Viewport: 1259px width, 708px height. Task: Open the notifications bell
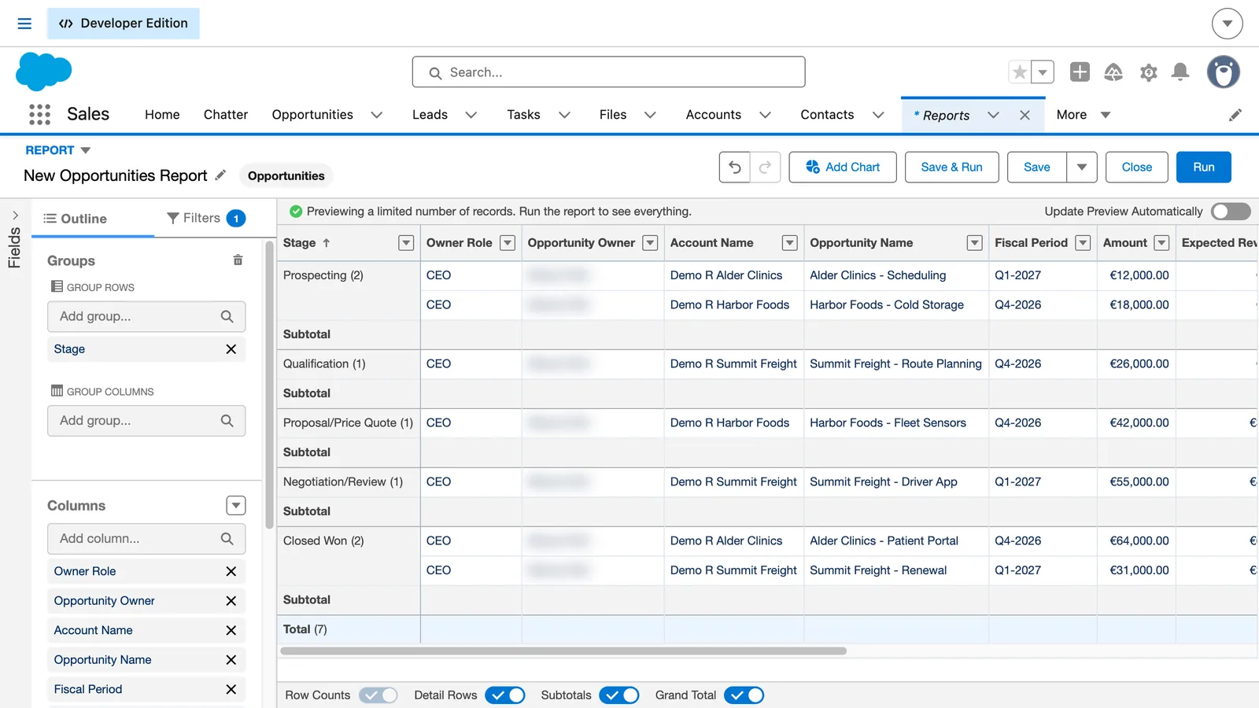1180,72
